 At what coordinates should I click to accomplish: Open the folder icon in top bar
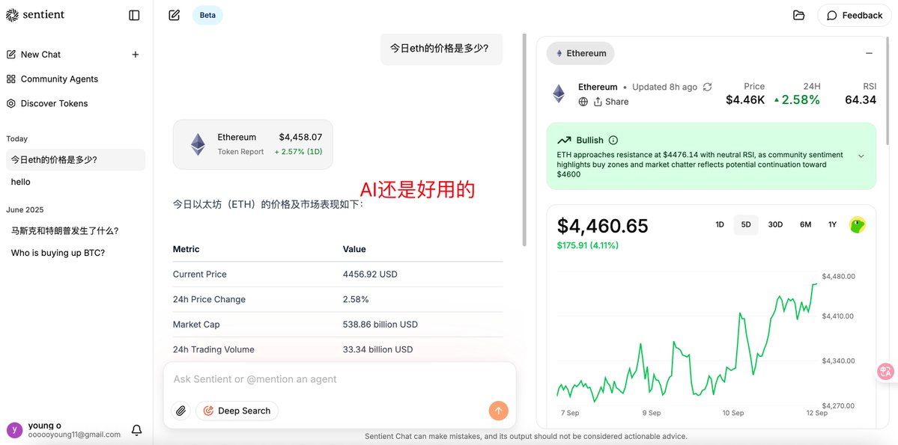point(798,16)
